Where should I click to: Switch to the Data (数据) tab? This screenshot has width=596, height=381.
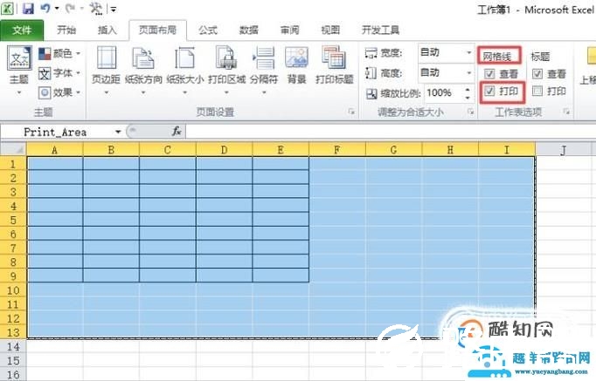click(249, 30)
